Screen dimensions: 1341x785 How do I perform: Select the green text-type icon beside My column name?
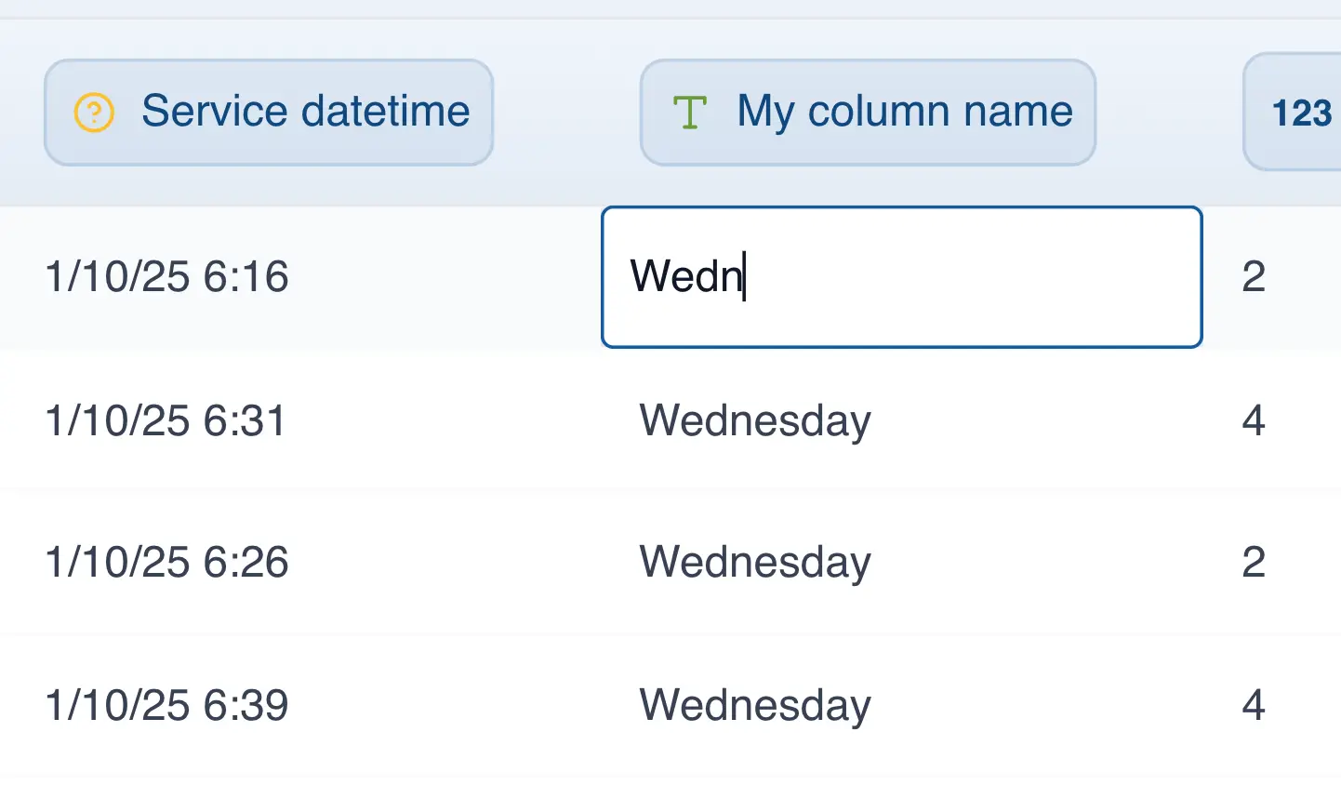(x=689, y=113)
